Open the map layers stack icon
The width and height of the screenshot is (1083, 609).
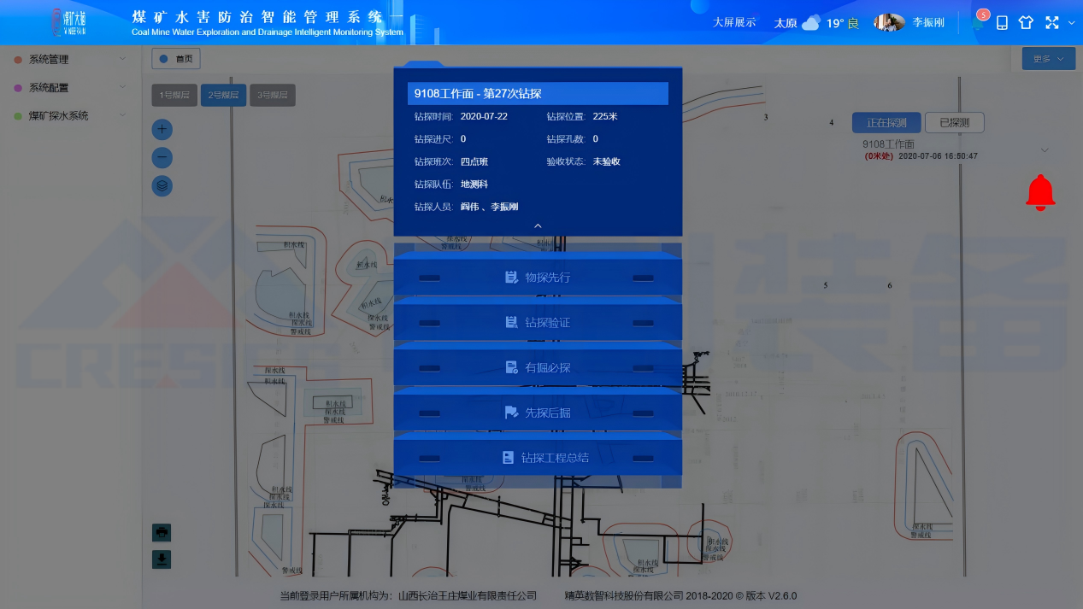pos(162,186)
